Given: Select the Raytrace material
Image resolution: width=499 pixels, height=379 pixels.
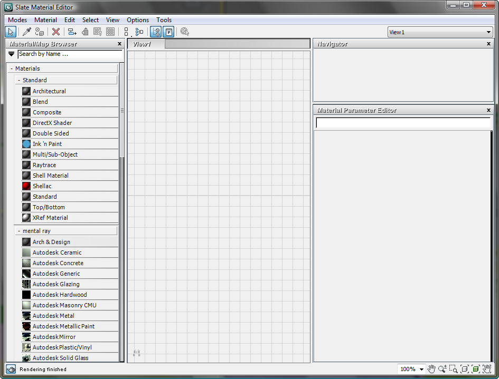Looking at the screenshot, I should [x=70, y=165].
